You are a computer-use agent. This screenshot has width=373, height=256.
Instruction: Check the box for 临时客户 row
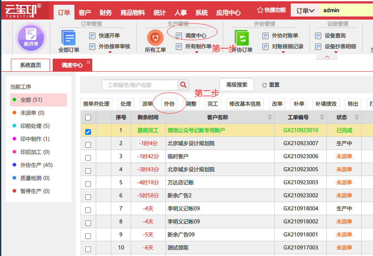point(88,158)
